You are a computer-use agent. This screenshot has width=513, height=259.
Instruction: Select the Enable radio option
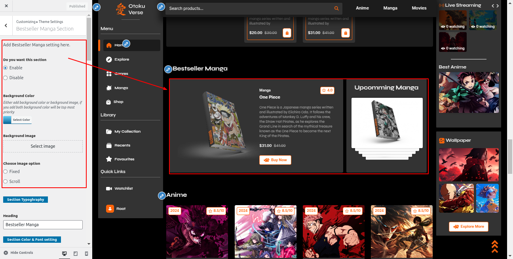coord(6,68)
